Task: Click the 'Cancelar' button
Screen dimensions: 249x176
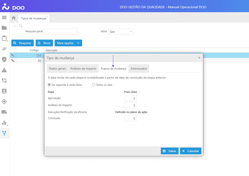Action: pos(190,151)
